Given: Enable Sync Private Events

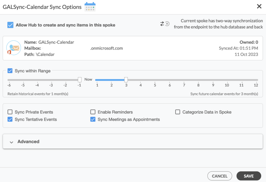Looking at the screenshot, I should (10, 112).
